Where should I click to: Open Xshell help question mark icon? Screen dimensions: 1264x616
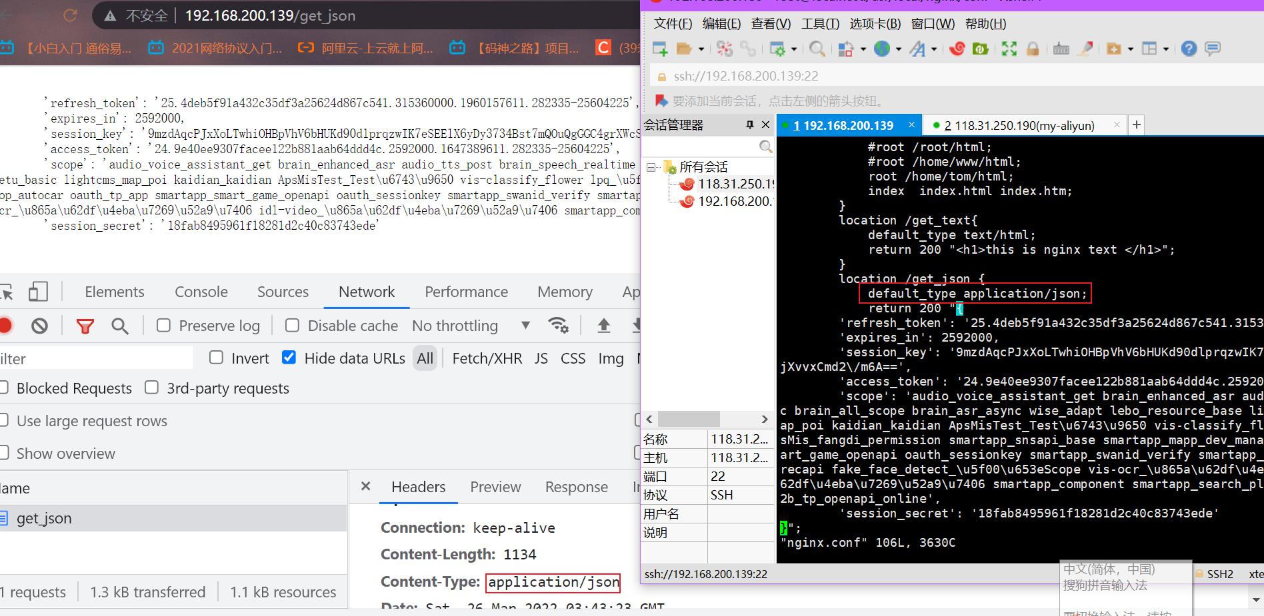coord(1189,49)
